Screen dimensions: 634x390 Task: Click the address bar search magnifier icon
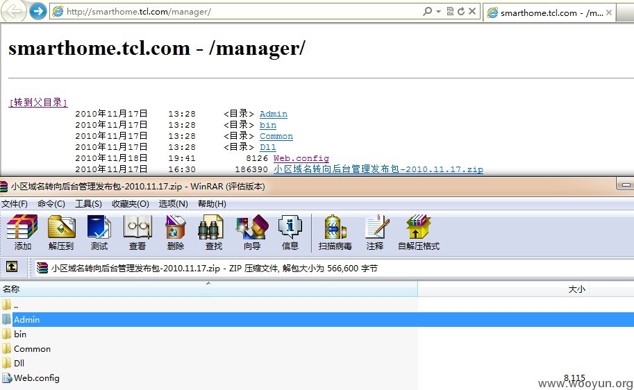click(x=427, y=11)
